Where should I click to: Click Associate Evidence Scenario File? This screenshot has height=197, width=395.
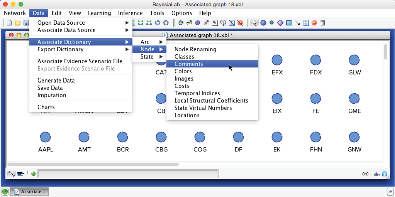[80, 61]
